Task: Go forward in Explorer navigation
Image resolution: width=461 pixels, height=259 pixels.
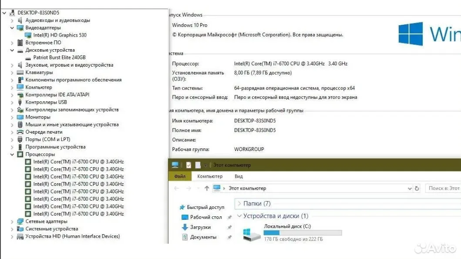Action: 188,188
